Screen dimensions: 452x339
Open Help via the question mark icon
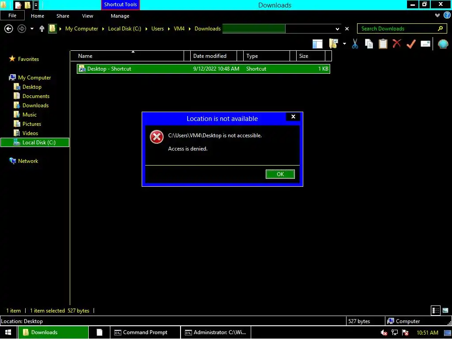click(x=447, y=15)
